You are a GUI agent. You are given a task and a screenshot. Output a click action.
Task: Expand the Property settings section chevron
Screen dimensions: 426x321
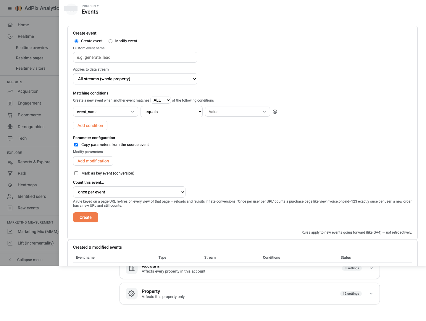(371, 294)
